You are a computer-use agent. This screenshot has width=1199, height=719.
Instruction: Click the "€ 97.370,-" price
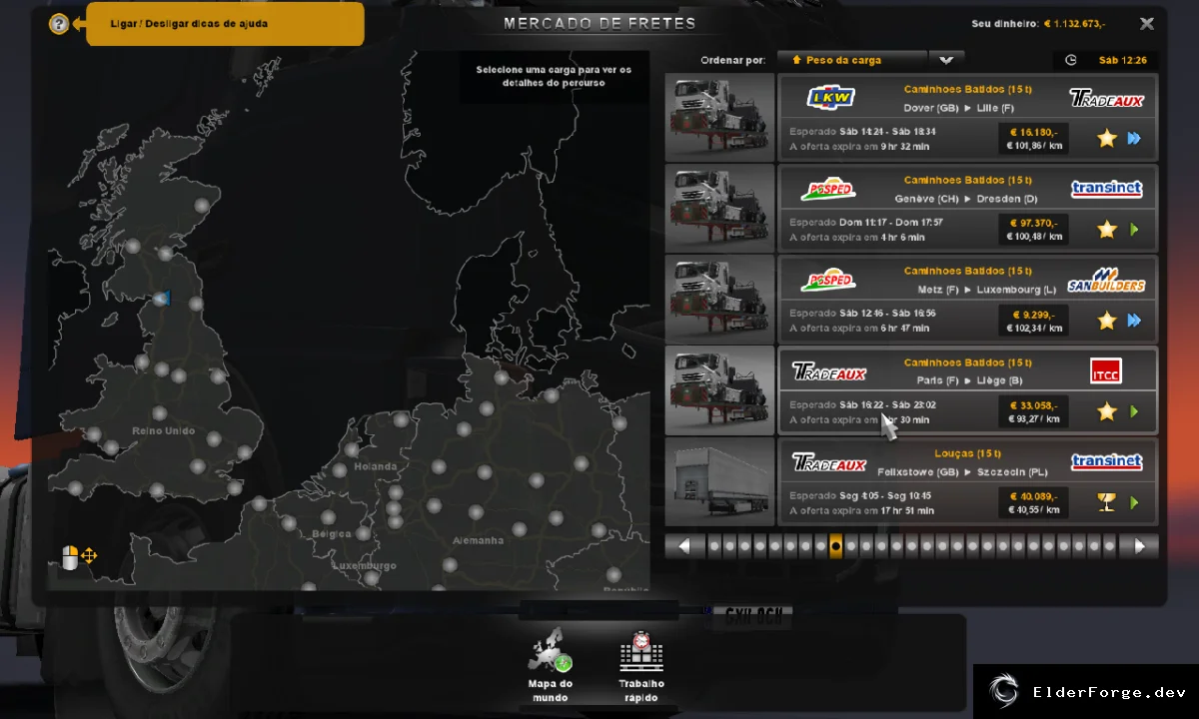[x=1033, y=223]
